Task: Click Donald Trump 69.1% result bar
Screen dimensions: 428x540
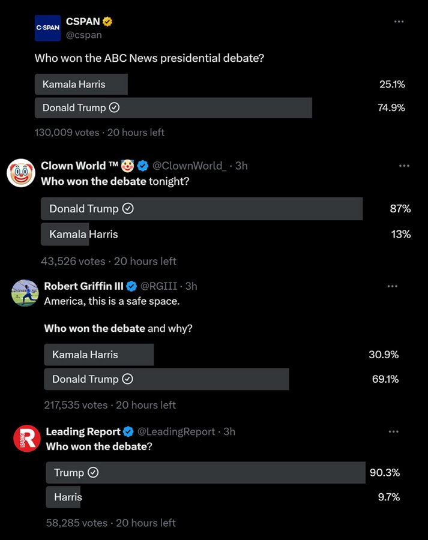Action: pyautogui.click(x=166, y=379)
